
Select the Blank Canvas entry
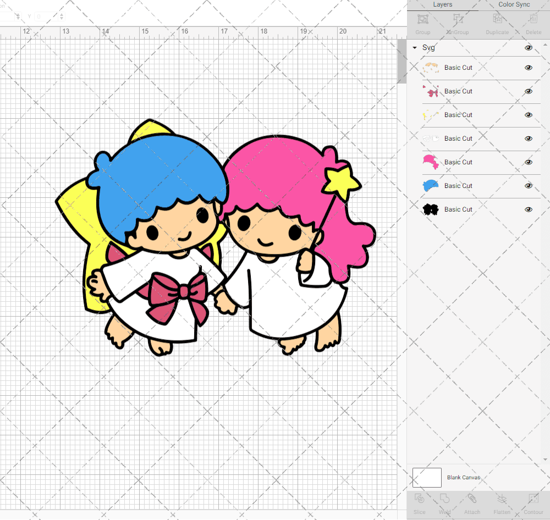click(464, 477)
